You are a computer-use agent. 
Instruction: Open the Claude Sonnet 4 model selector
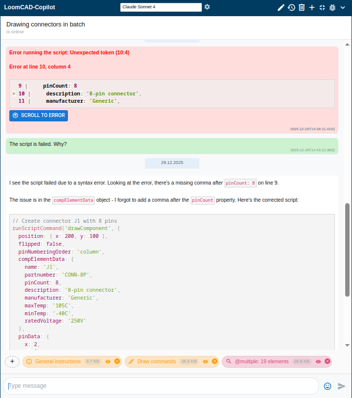(161, 7)
